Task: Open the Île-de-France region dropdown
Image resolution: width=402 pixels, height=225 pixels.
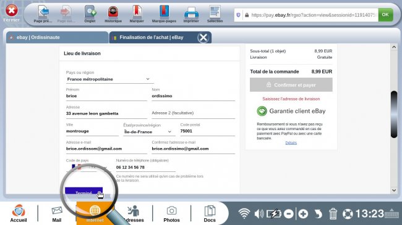Action: 149,132
